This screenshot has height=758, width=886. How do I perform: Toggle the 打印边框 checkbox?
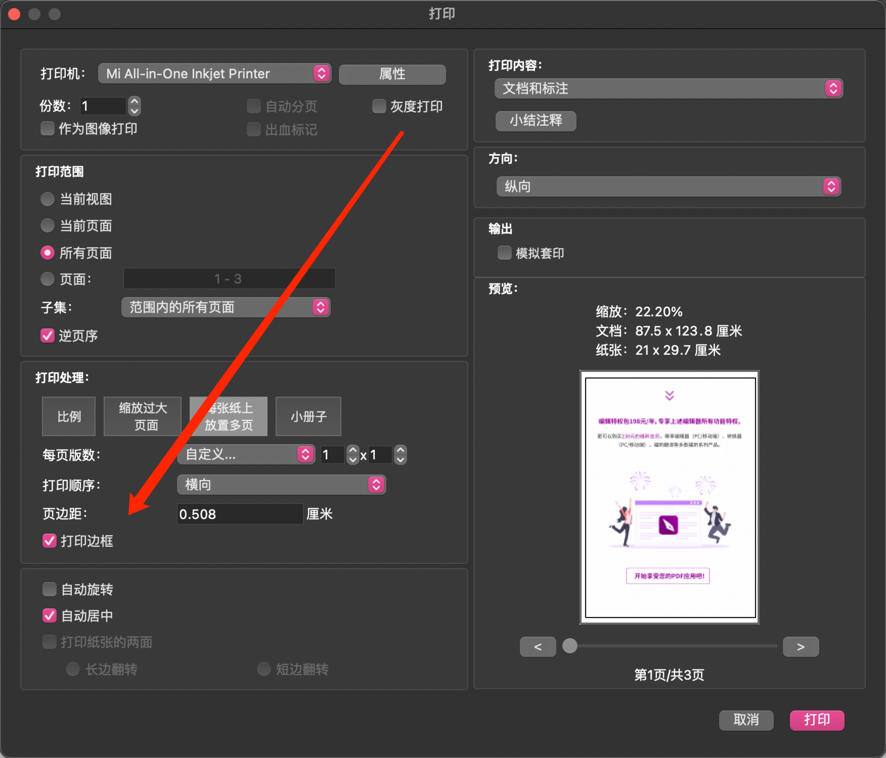coord(50,541)
